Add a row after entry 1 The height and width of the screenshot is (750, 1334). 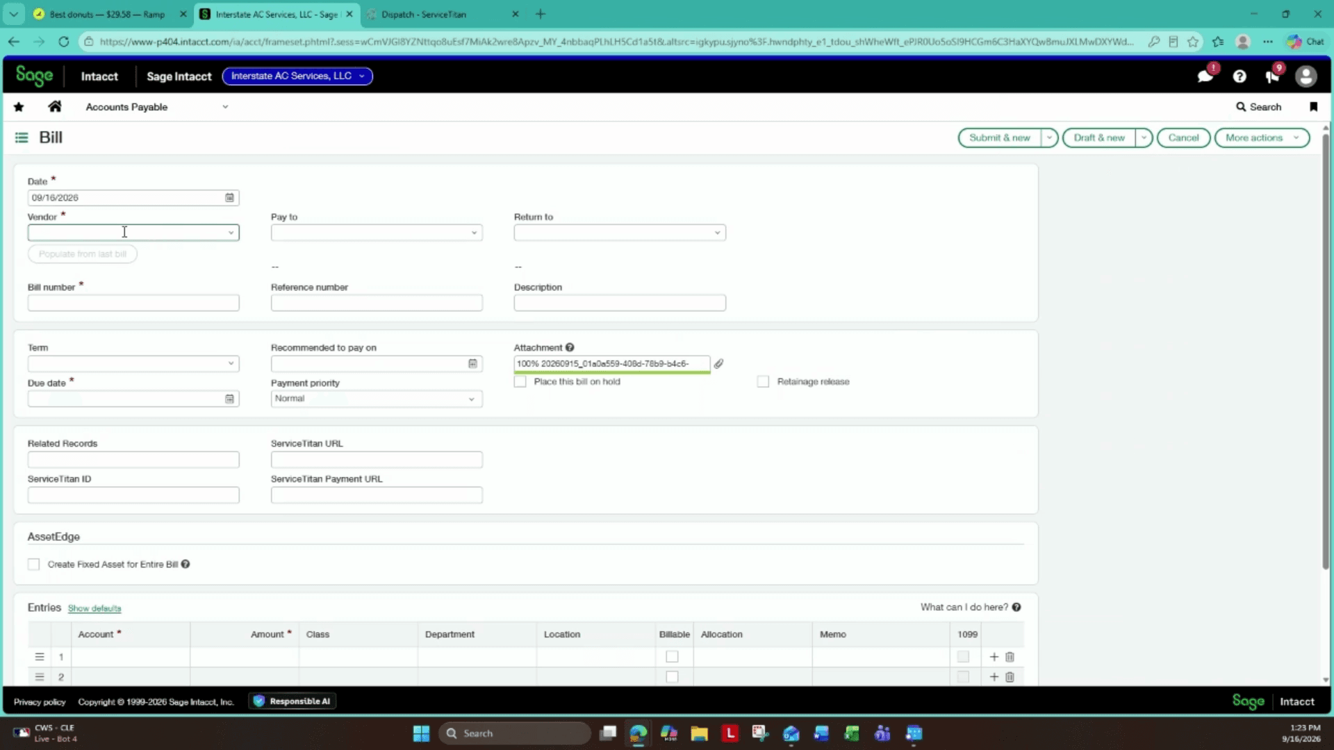click(x=994, y=657)
